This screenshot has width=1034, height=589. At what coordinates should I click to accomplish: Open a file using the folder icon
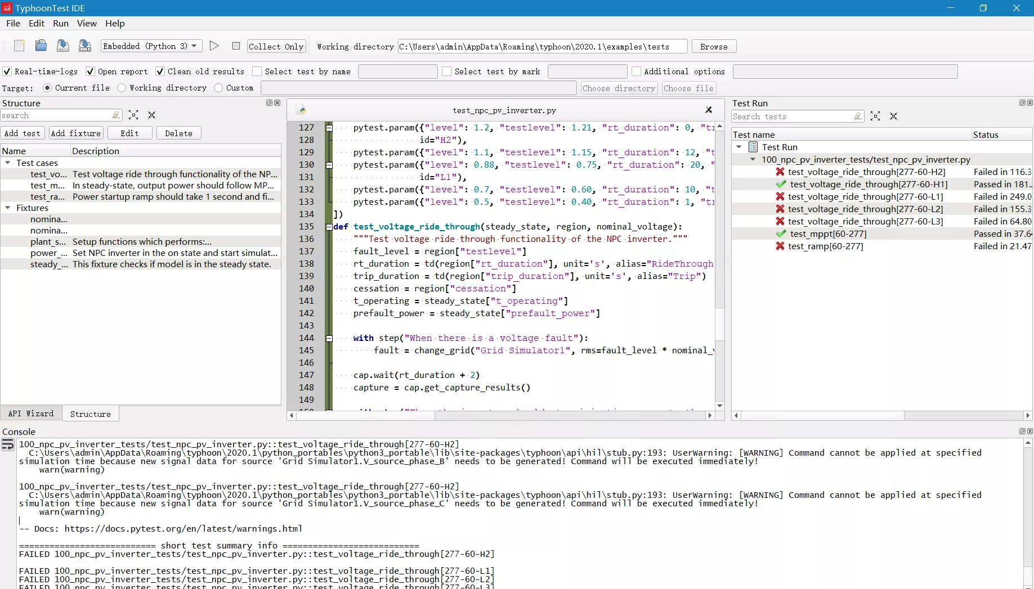(41, 46)
